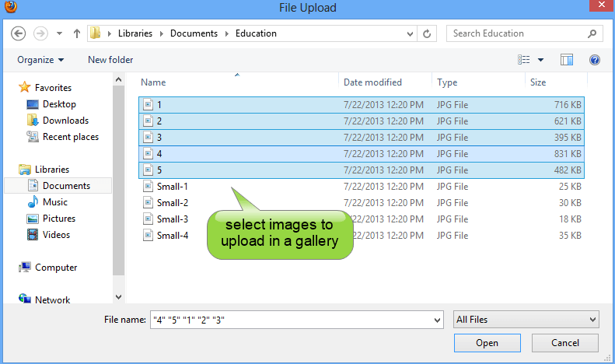Viewport: 615px width, 364px height.
Task: Click the search magnifier icon
Action: coord(592,33)
